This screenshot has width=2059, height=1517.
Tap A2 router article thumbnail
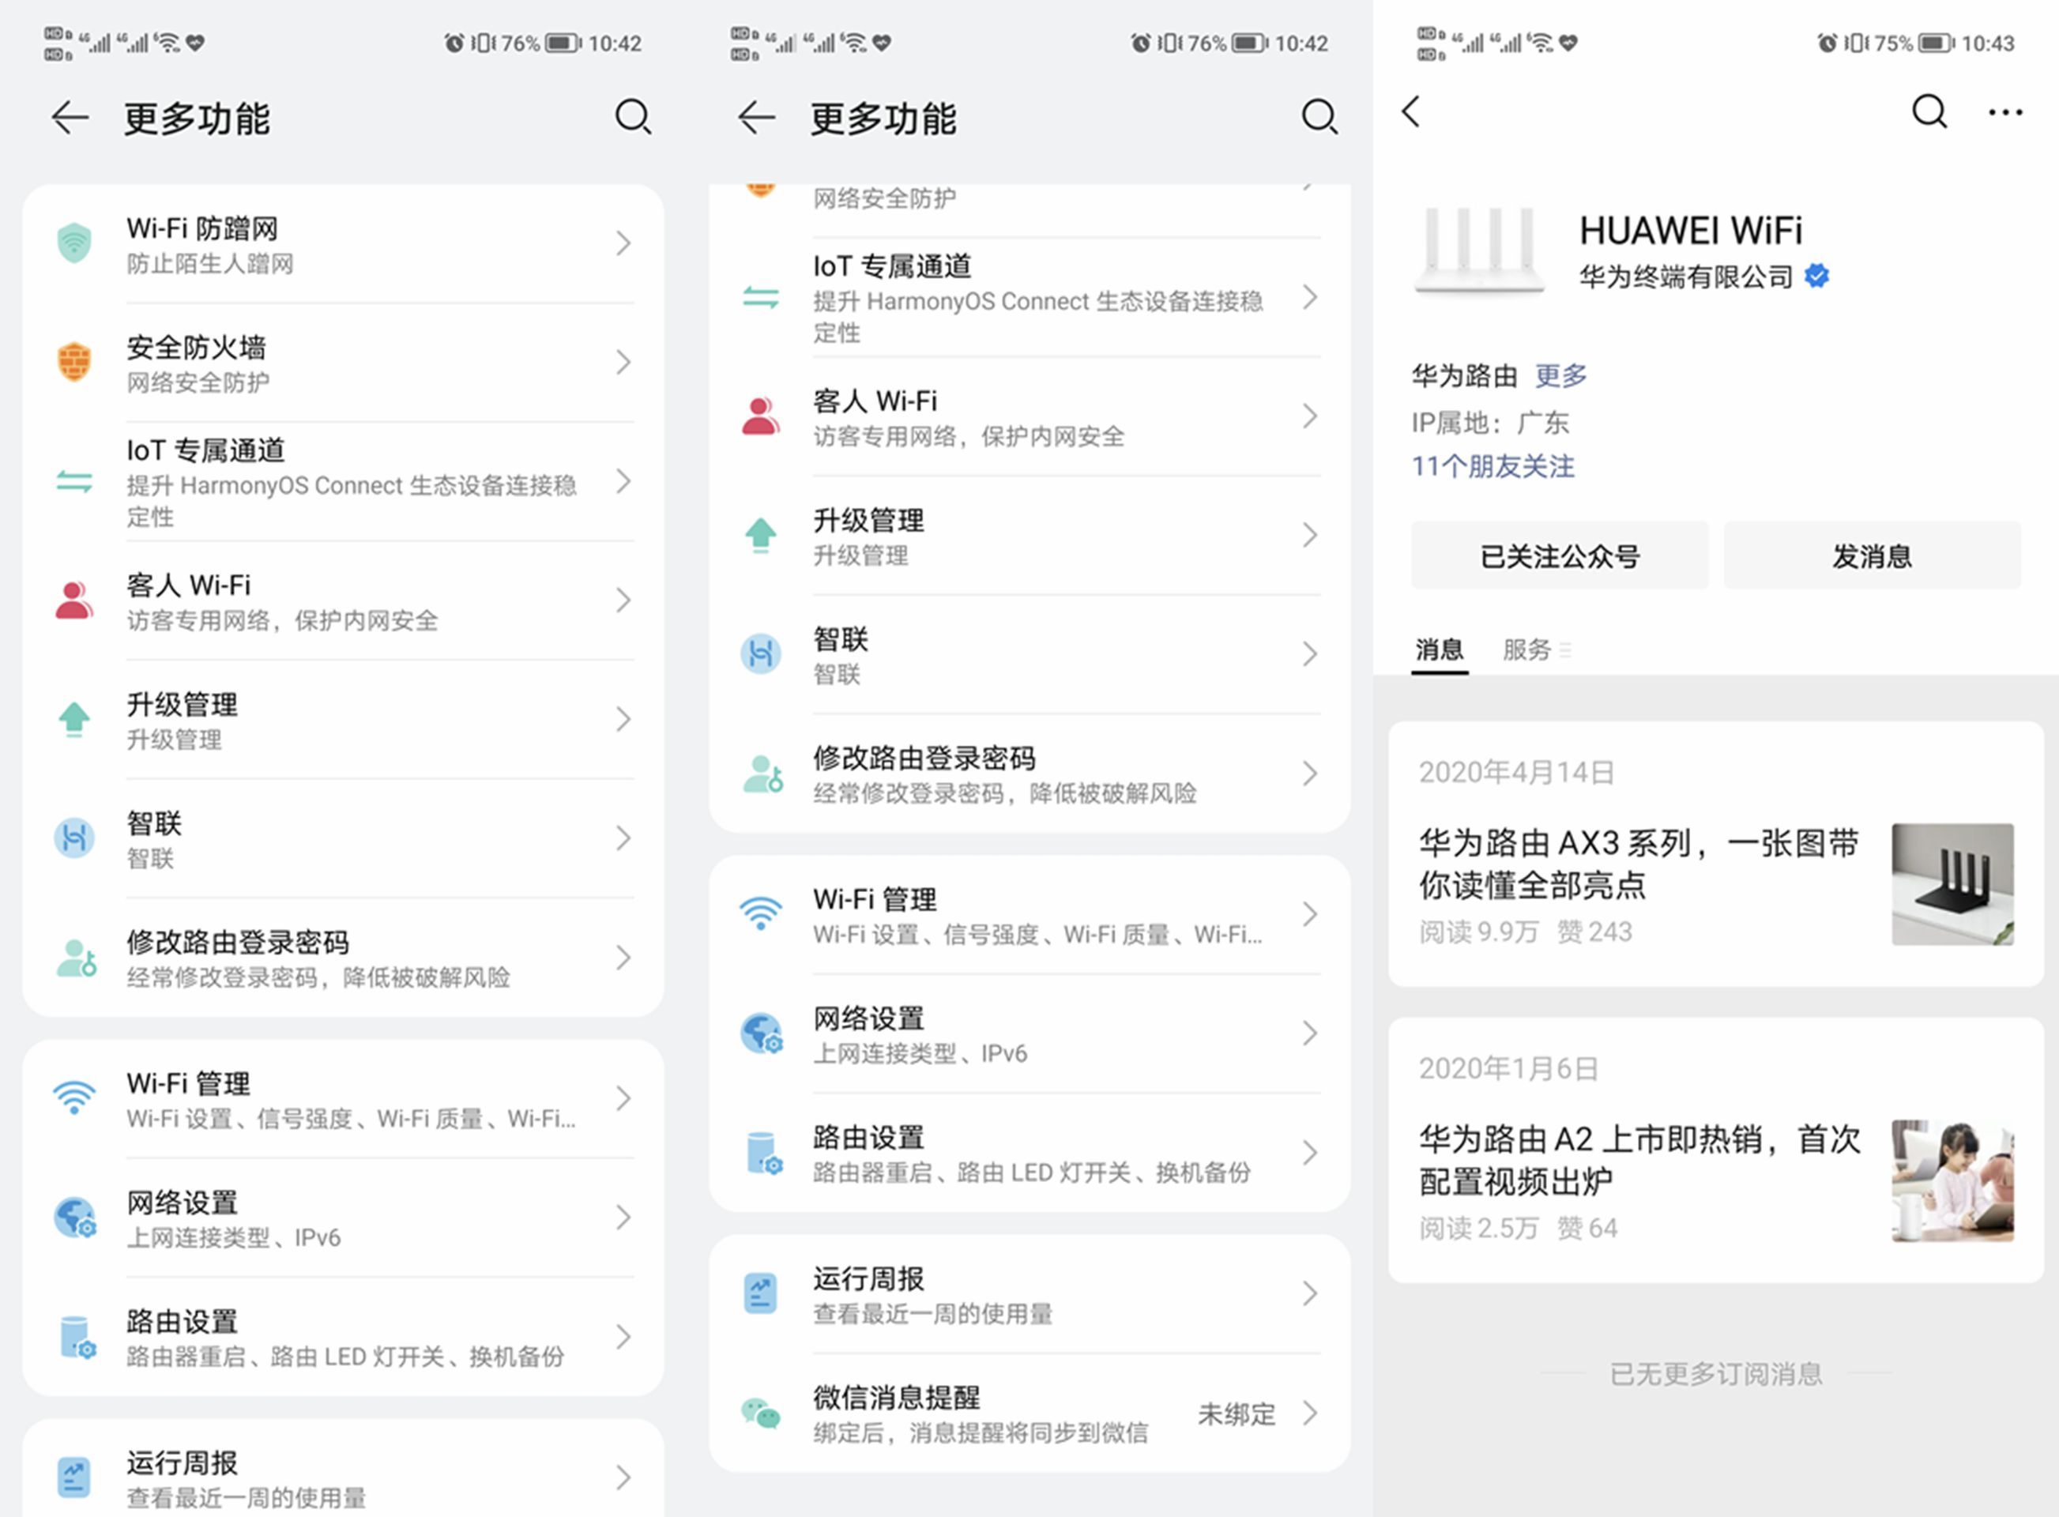(x=1952, y=1180)
